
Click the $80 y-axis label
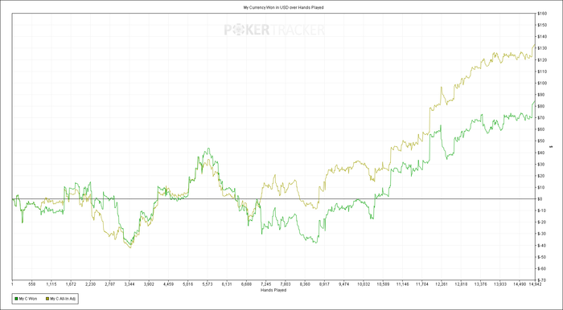tap(540, 107)
